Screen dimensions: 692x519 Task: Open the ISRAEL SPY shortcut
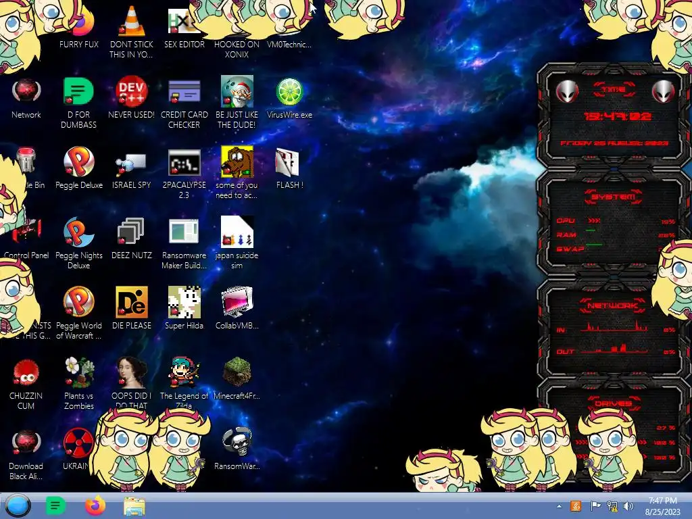[132, 168]
